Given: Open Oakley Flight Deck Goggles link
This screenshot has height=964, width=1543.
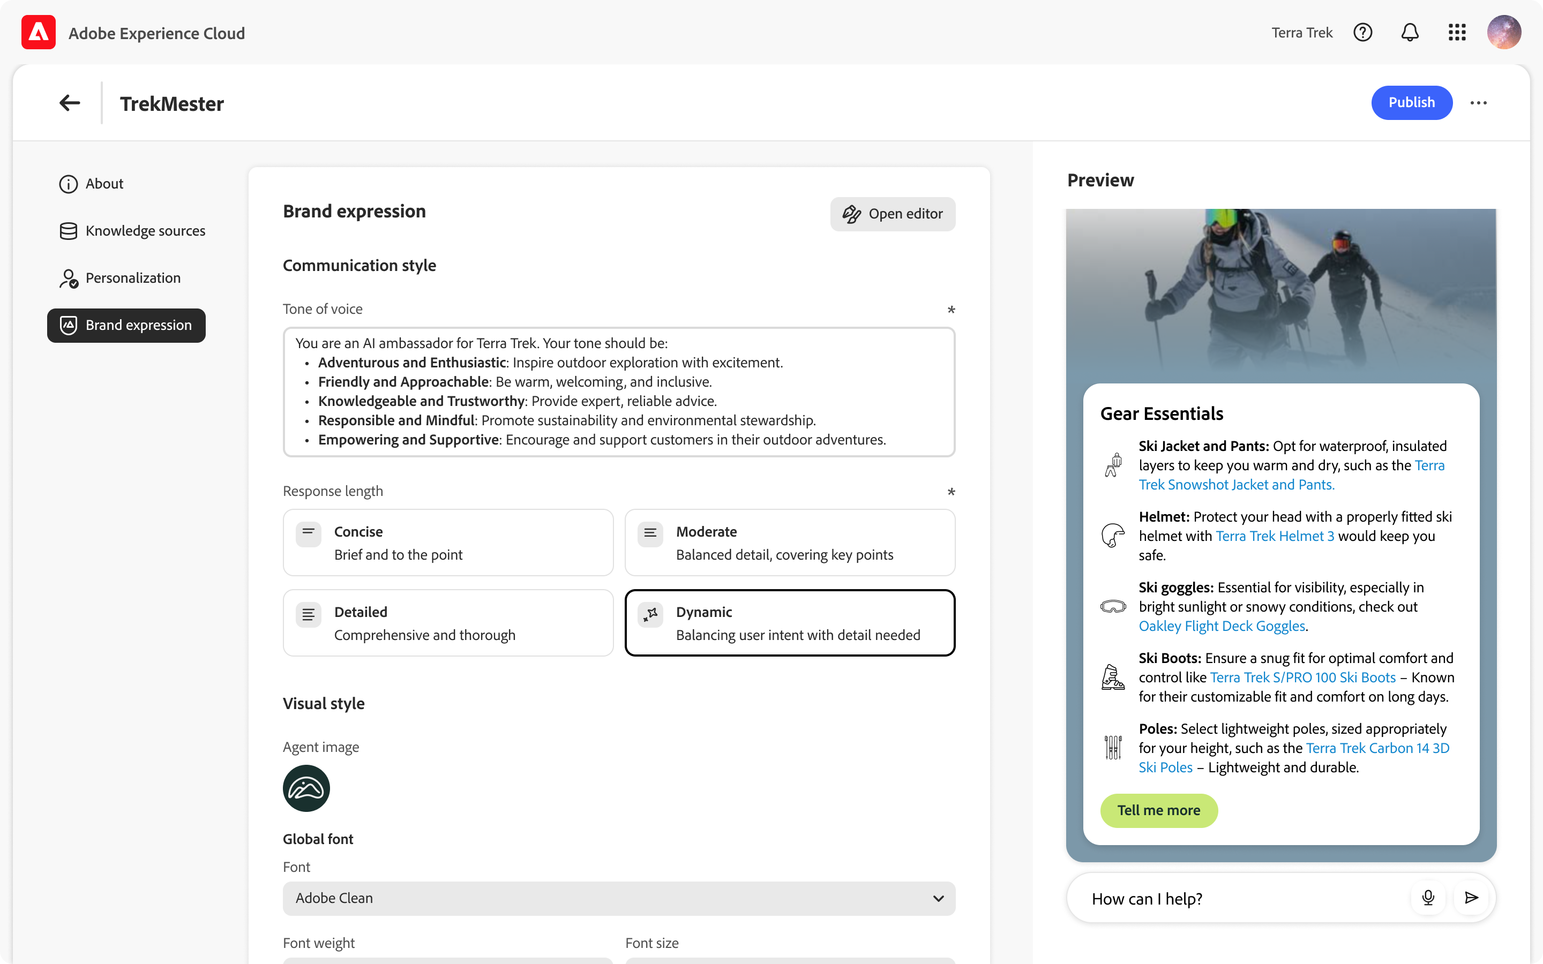Looking at the screenshot, I should tap(1222, 626).
